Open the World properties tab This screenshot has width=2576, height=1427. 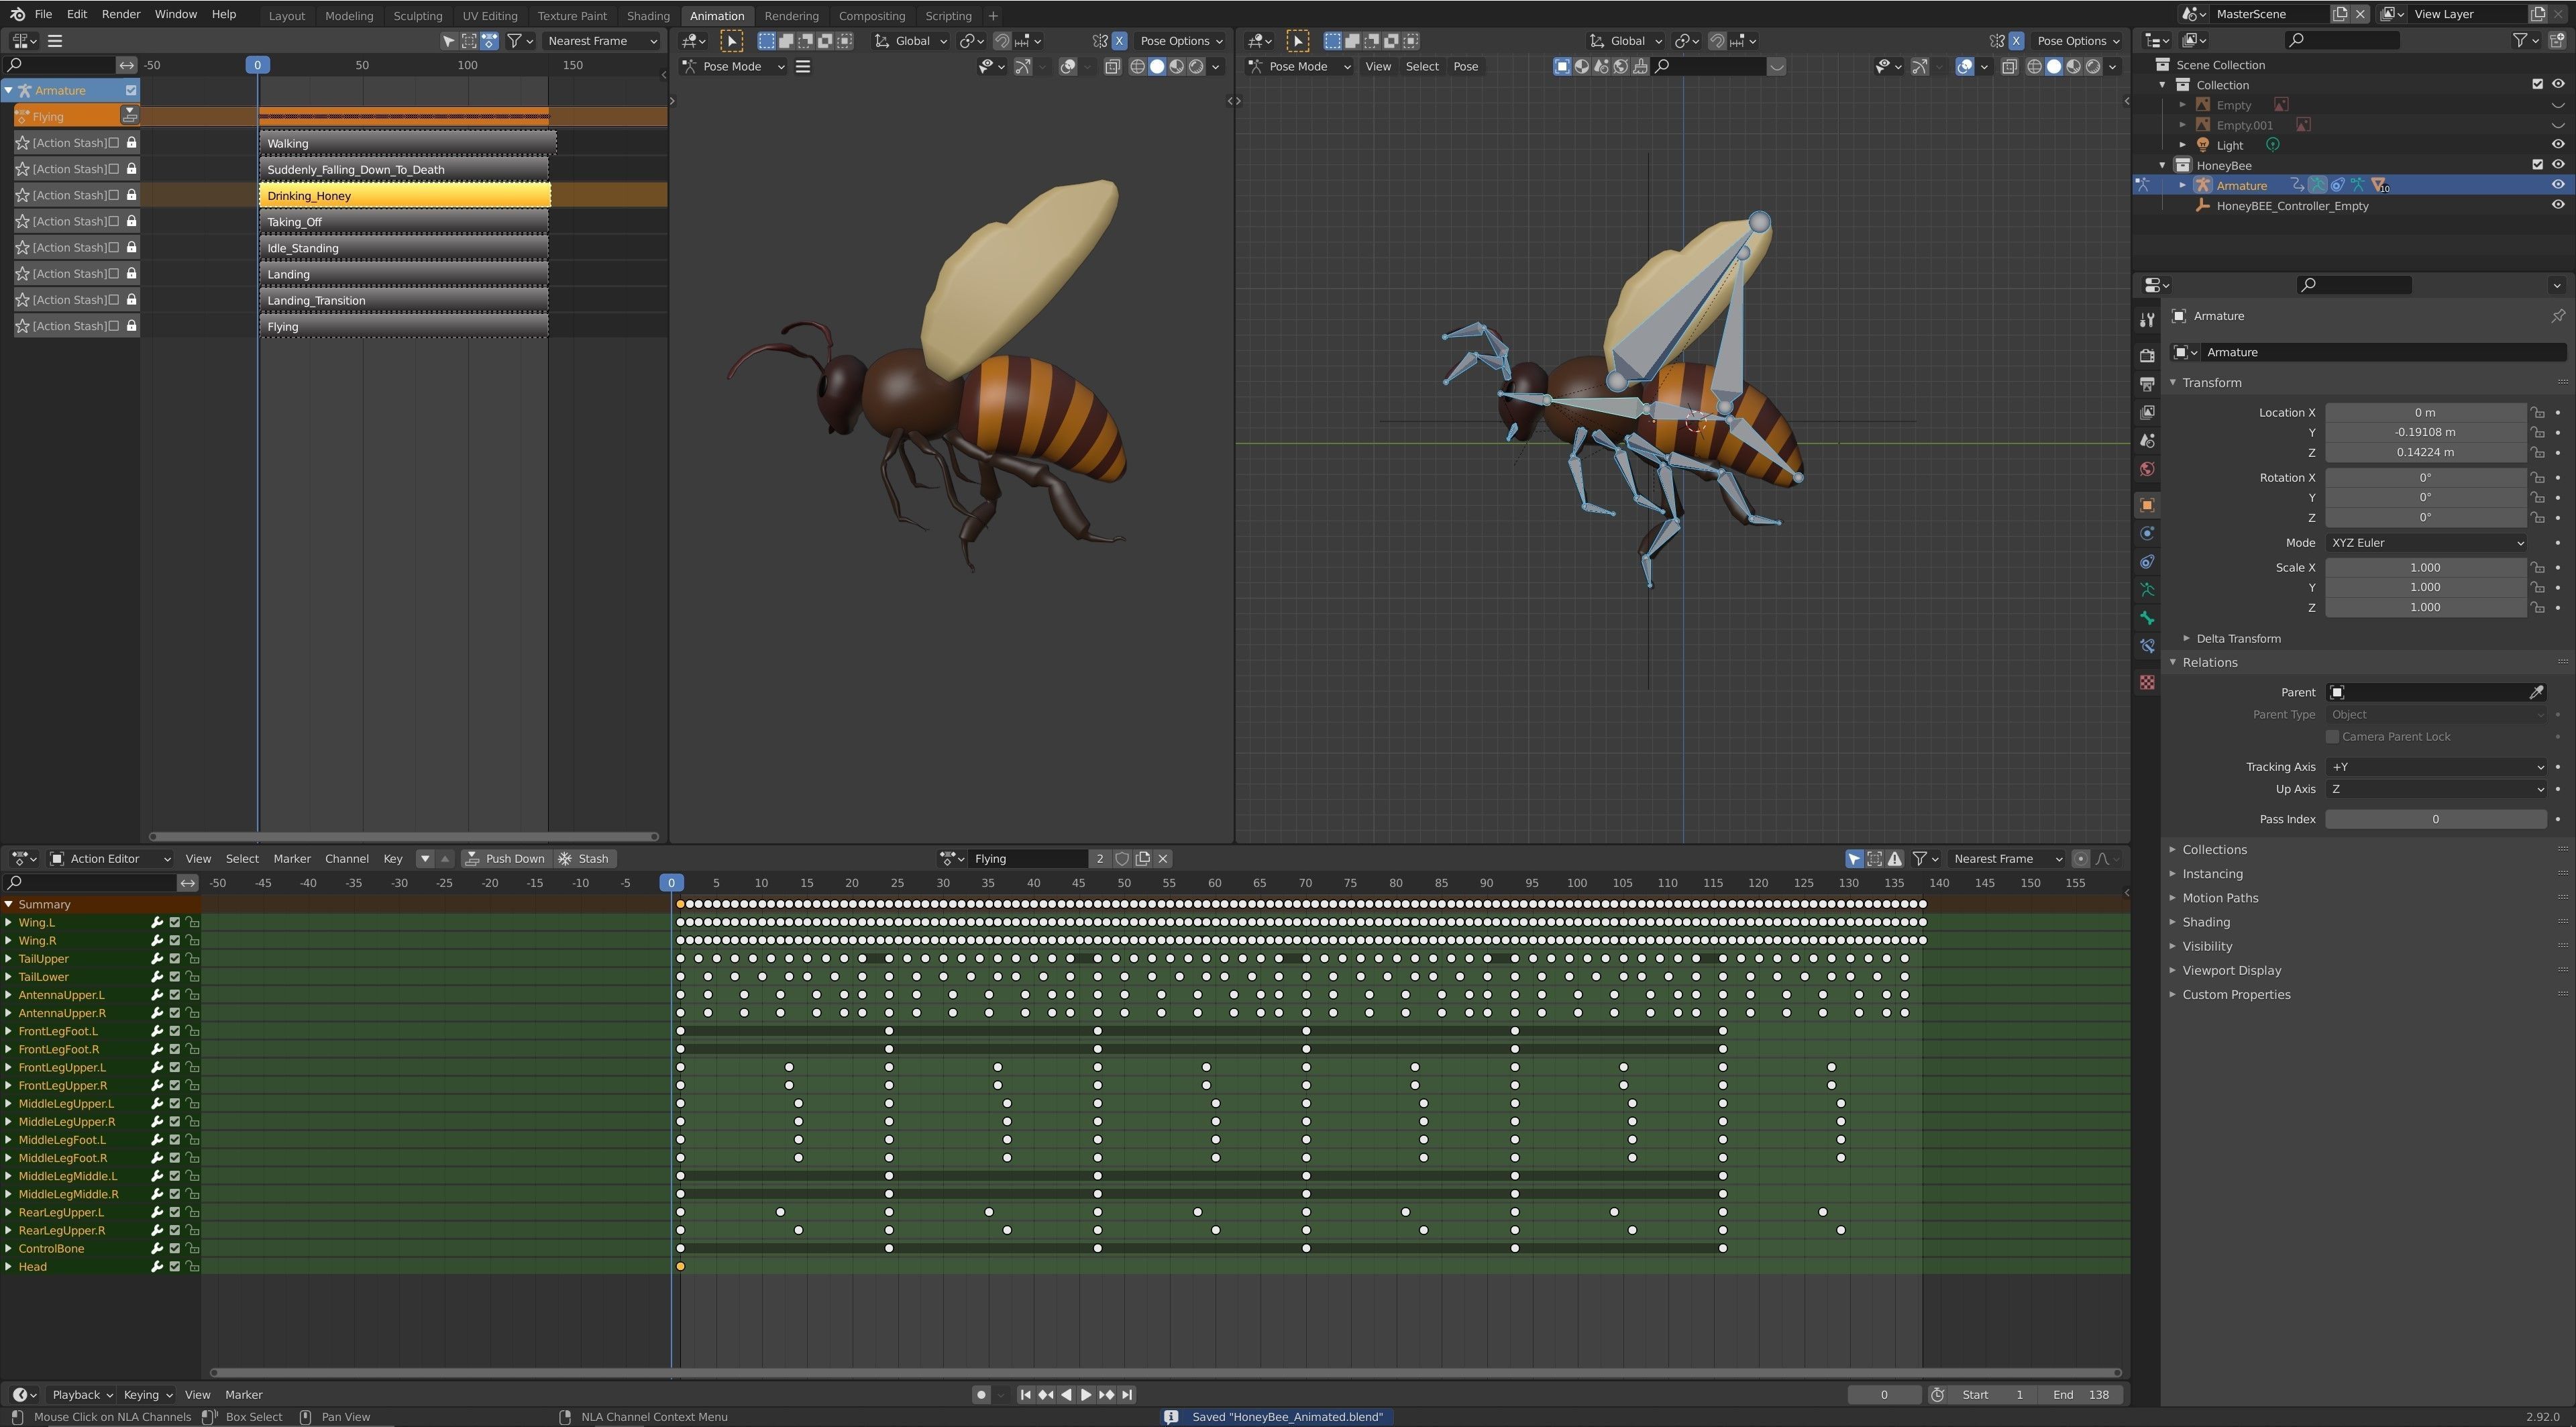[x=2146, y=469]
